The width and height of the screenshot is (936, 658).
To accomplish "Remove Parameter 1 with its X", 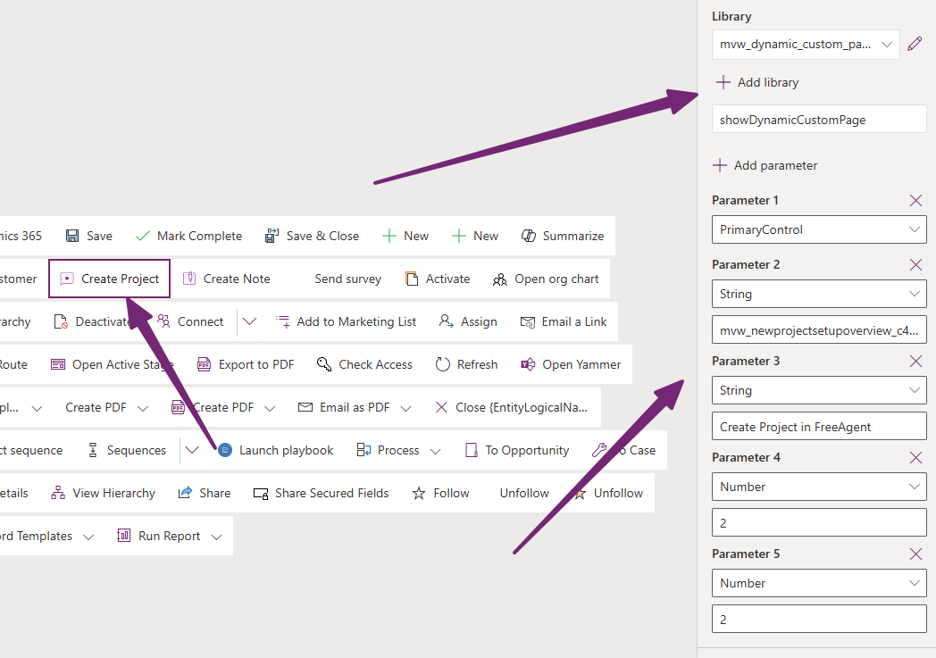I will [915, 201].
